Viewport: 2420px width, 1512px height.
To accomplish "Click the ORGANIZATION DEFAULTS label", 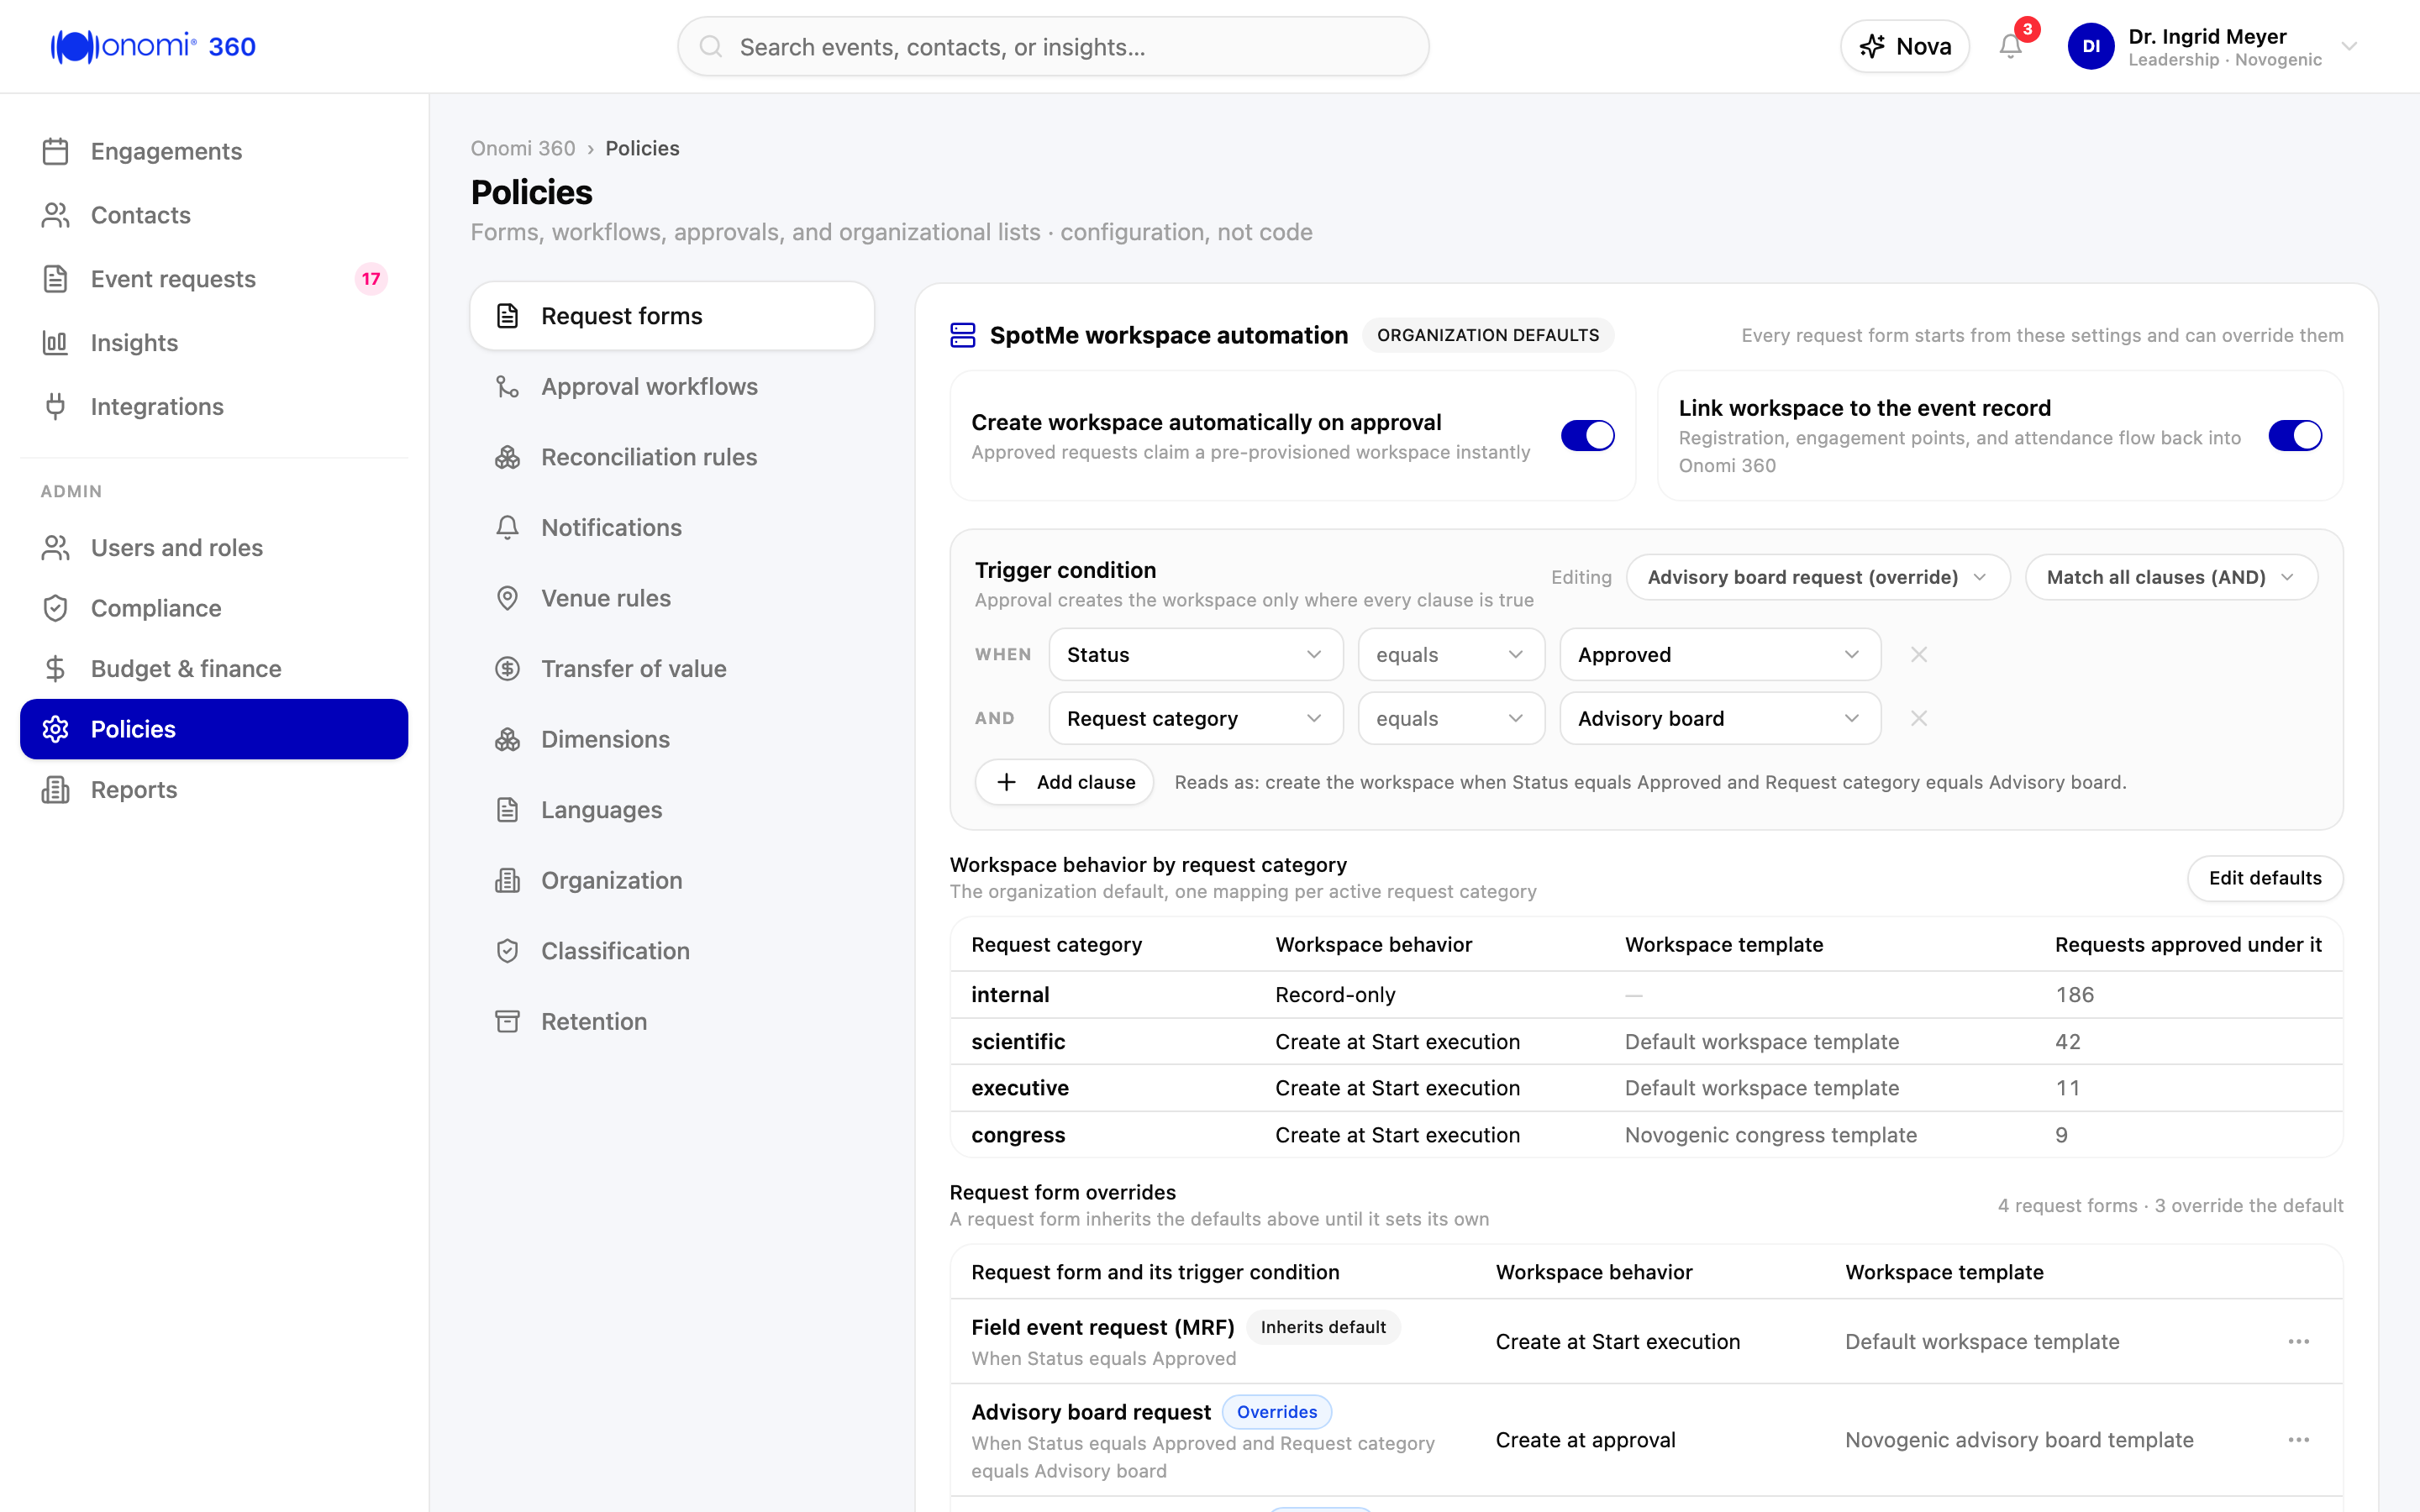I will 1488,335.
